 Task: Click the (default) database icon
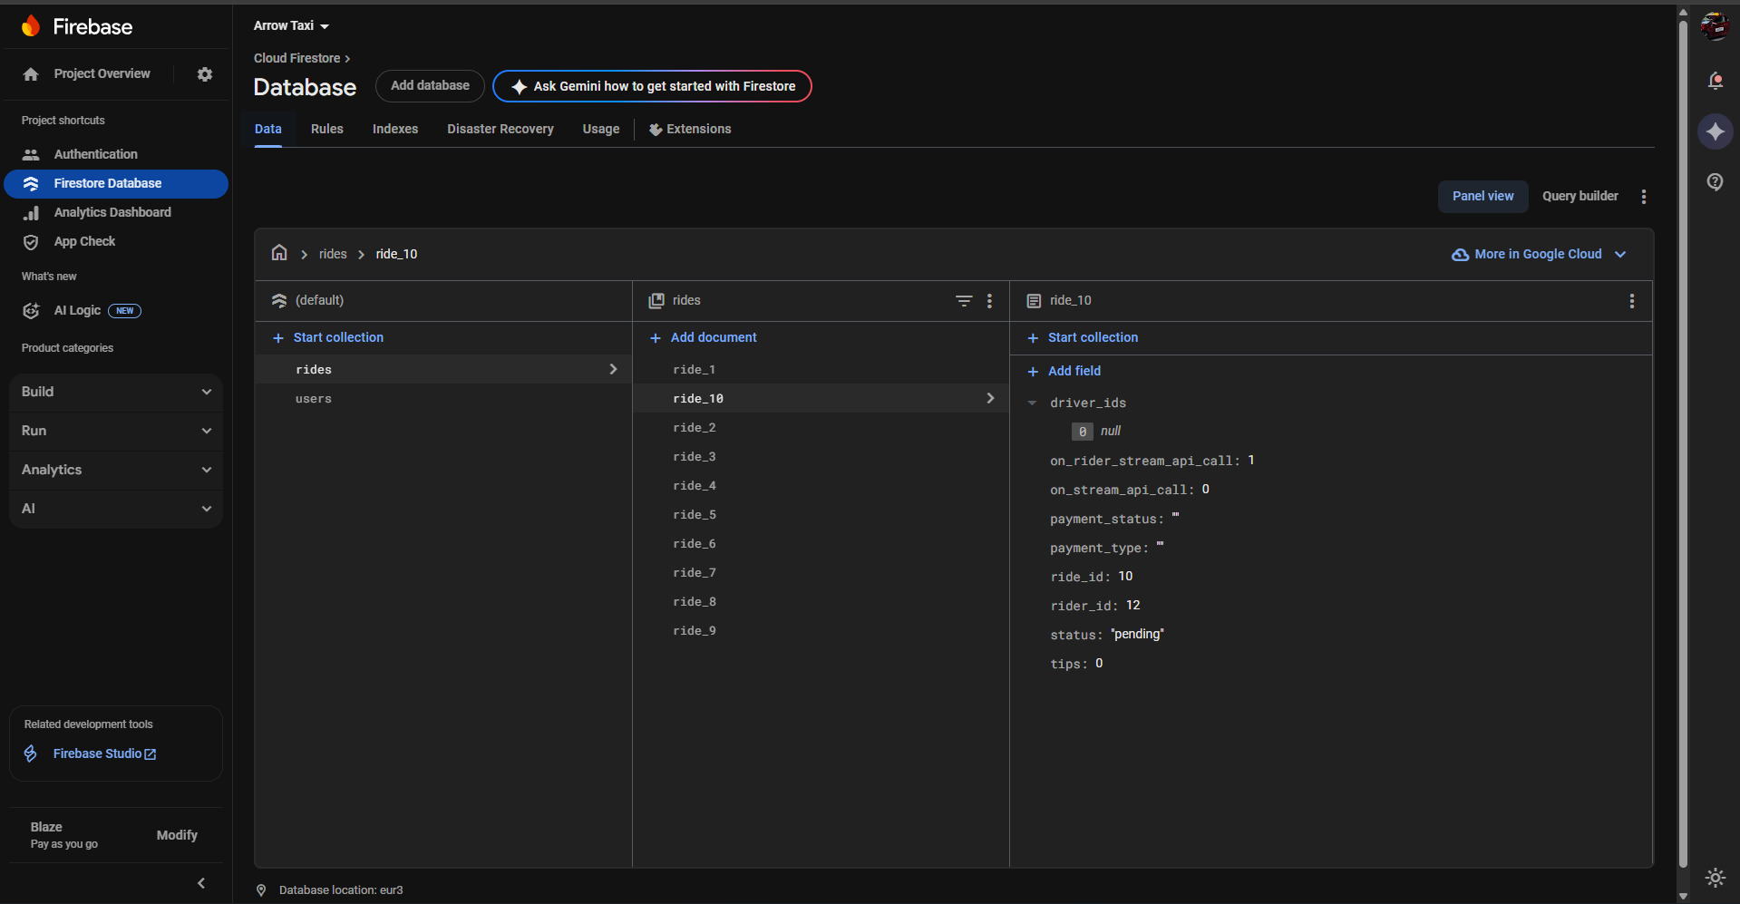pos(279,301)
